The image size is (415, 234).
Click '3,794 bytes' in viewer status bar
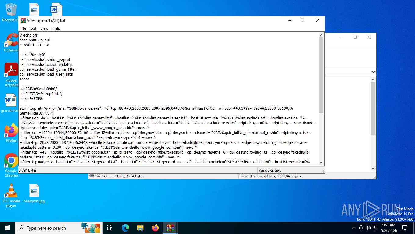pos(28,170)
